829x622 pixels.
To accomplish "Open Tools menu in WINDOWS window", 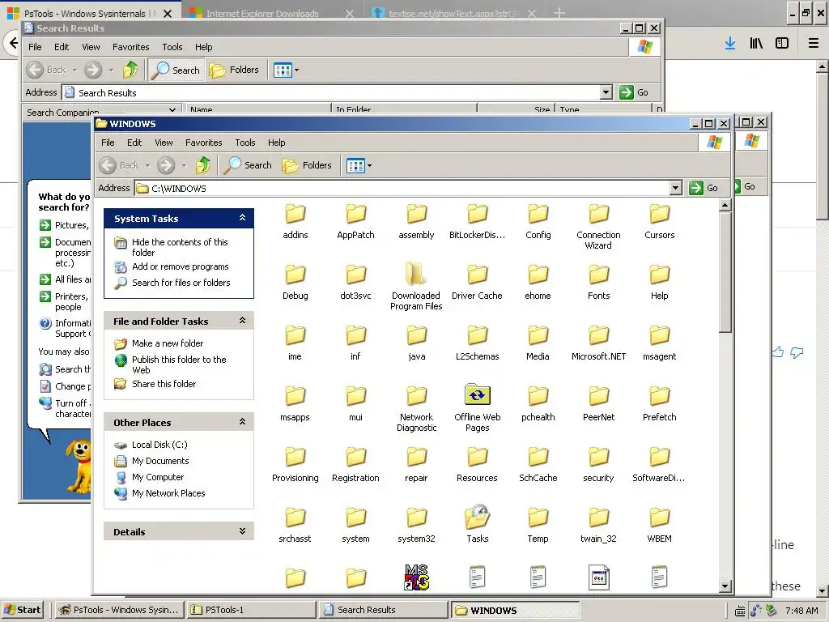I will [244, 143].
